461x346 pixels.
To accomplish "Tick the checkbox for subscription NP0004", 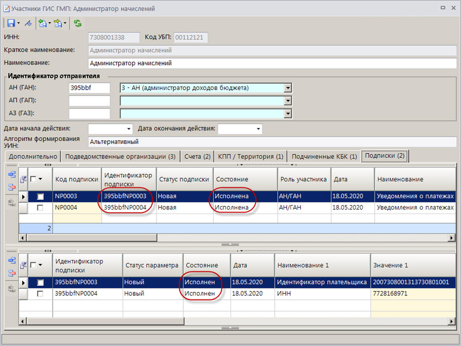I will [x=40, y=208].
